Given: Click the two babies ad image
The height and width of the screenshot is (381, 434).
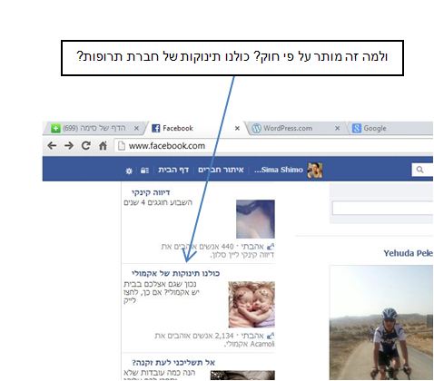Looking at the screenshot, I should tap(252, 305).
